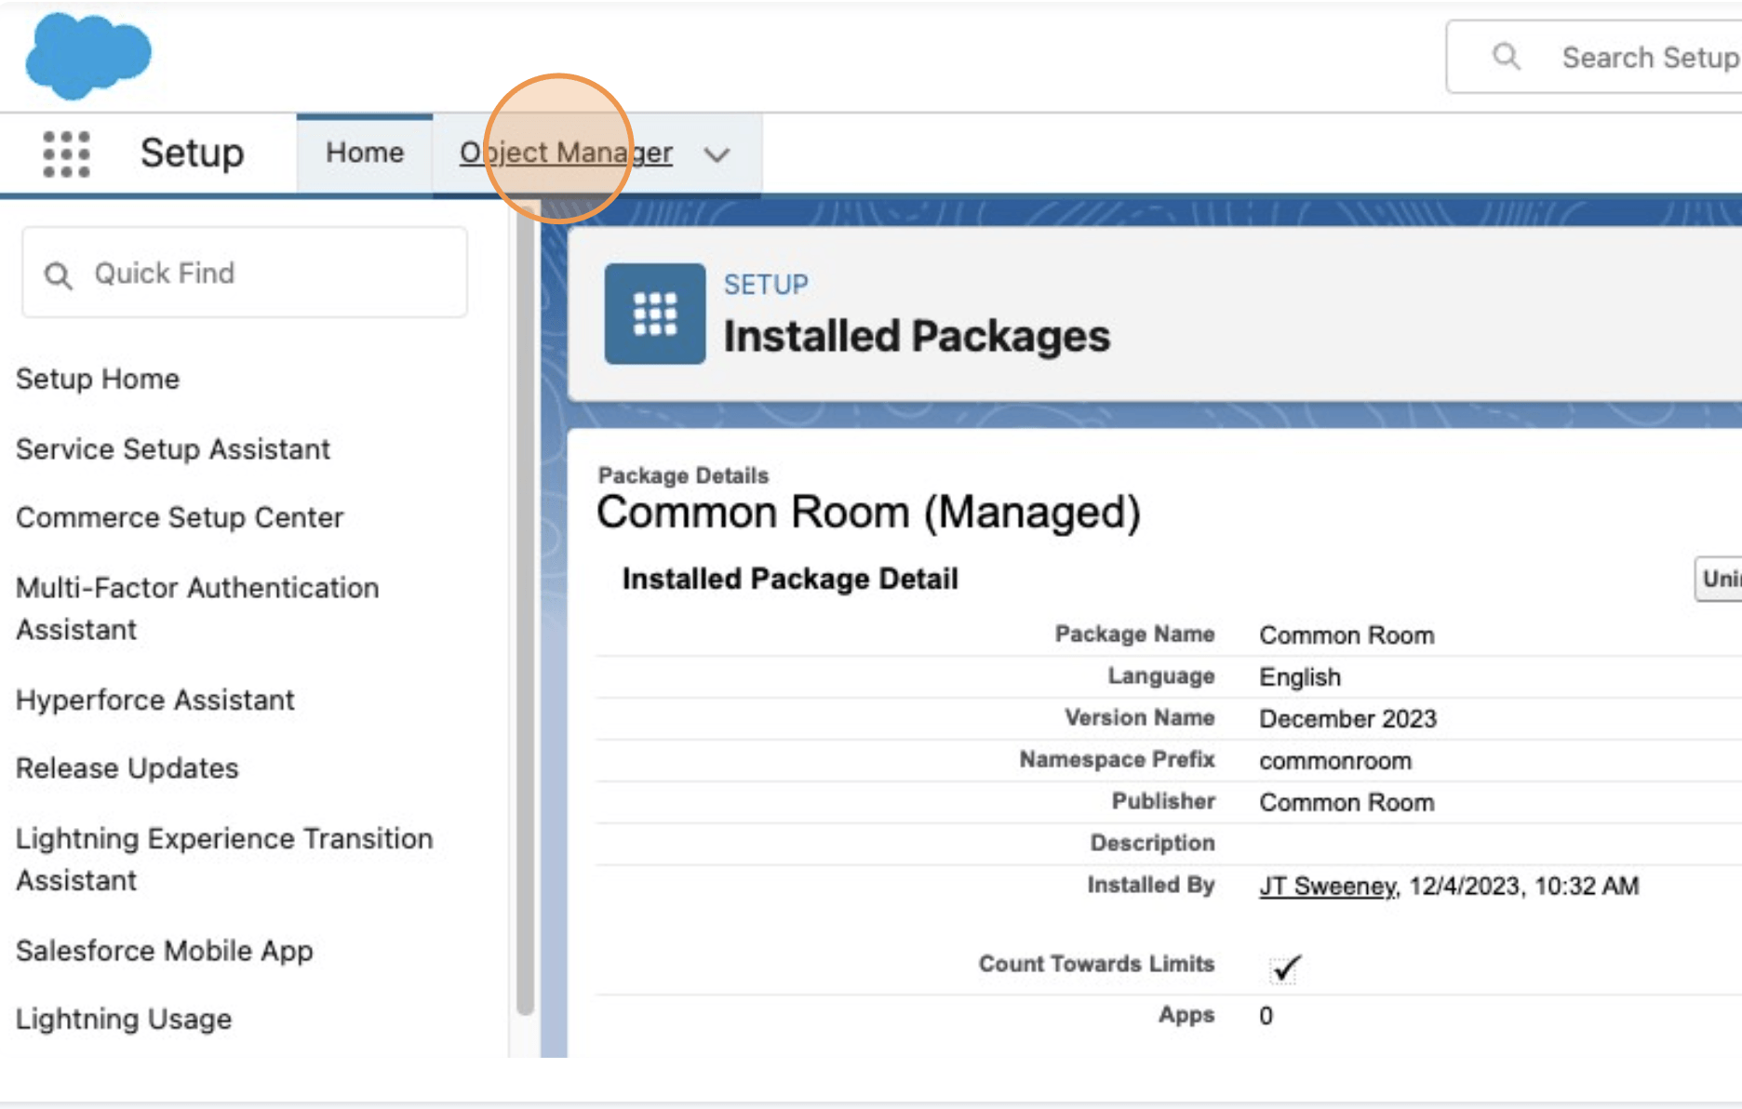Open Lightning Experience Transition Assistant

click(x=224, y=859)
